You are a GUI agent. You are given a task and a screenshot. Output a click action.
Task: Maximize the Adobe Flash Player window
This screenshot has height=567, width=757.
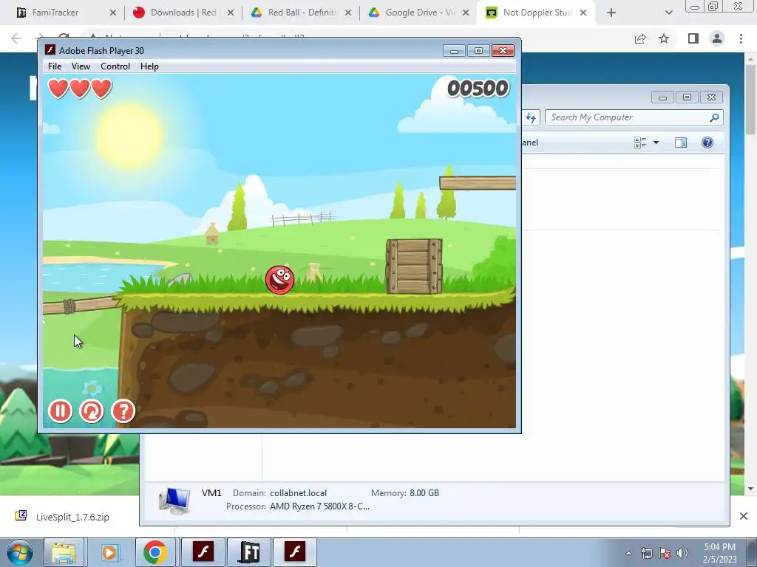tap(478, 51)
